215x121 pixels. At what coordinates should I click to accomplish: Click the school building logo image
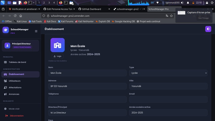[58, 45]
